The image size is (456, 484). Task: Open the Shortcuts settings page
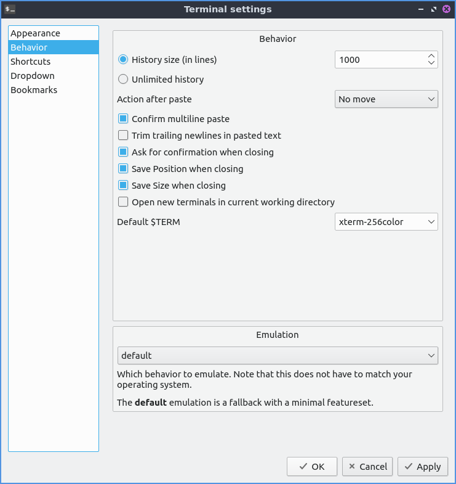(x=31, y=62)
